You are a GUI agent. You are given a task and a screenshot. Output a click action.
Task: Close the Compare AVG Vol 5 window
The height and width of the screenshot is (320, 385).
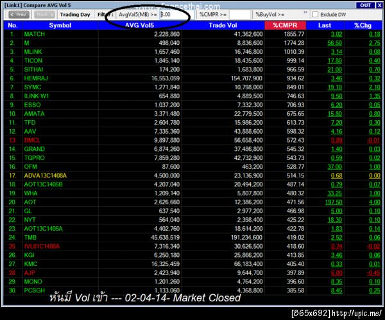click(x=379, y=5)
